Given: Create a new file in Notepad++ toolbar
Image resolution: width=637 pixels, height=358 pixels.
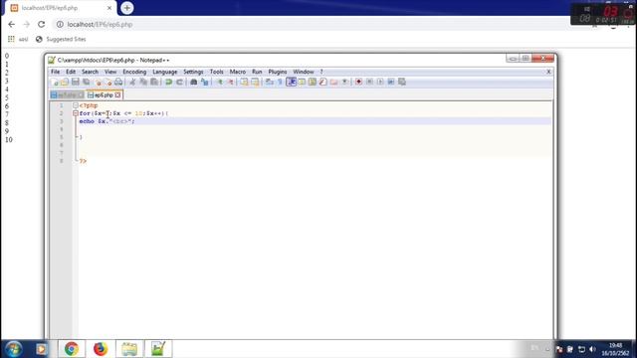Looking at the screenshot, I should point(54,82).
